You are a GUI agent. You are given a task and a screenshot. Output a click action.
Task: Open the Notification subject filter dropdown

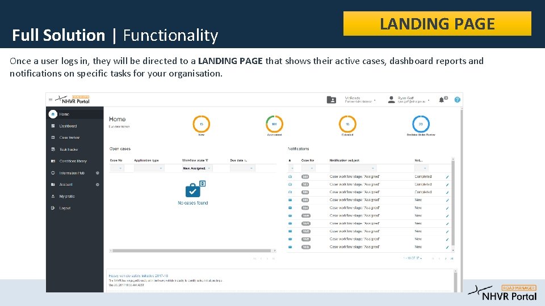click(x=353, y=168)
